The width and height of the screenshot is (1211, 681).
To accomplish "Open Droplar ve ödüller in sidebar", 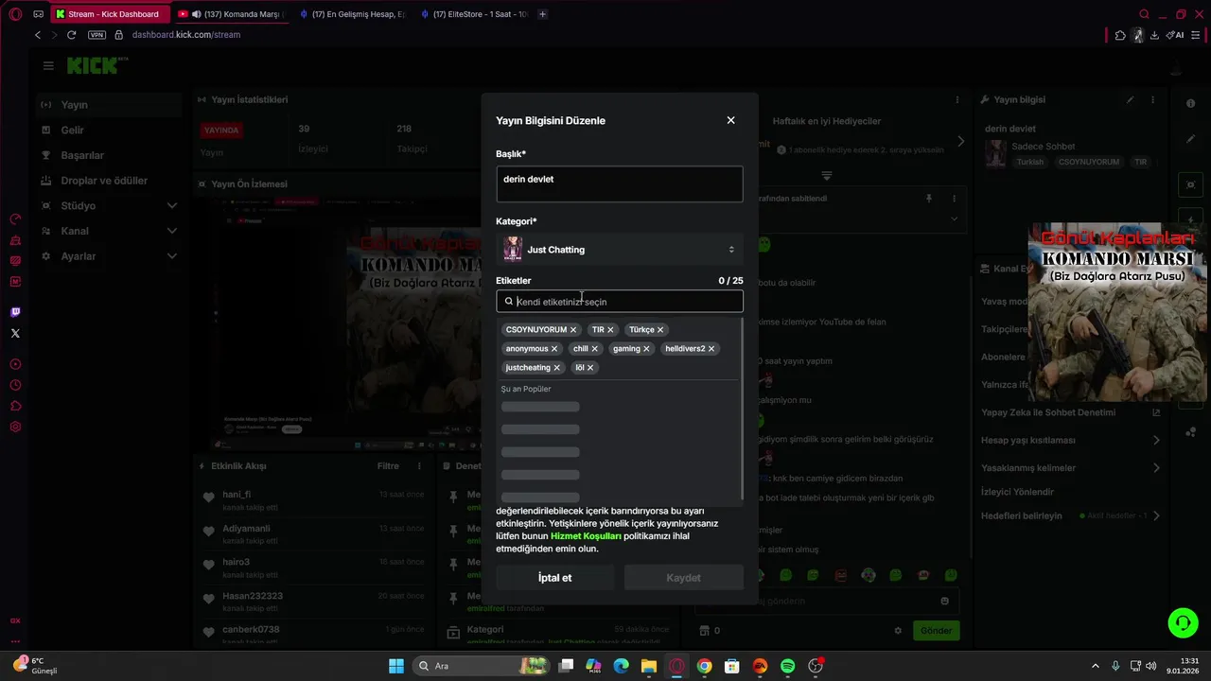I will pos(109,181).
